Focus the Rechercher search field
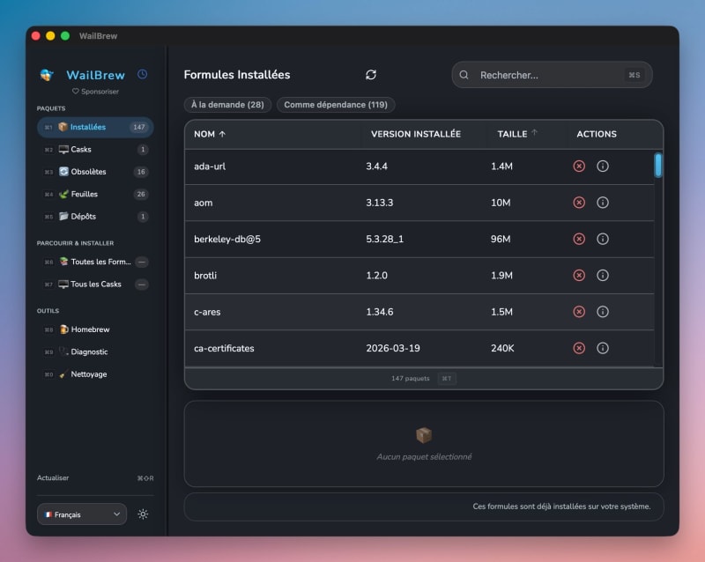Viewport: 705px width, 562px height. [552, 75]
